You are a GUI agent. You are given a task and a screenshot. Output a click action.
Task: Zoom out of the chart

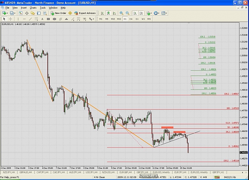127,13
